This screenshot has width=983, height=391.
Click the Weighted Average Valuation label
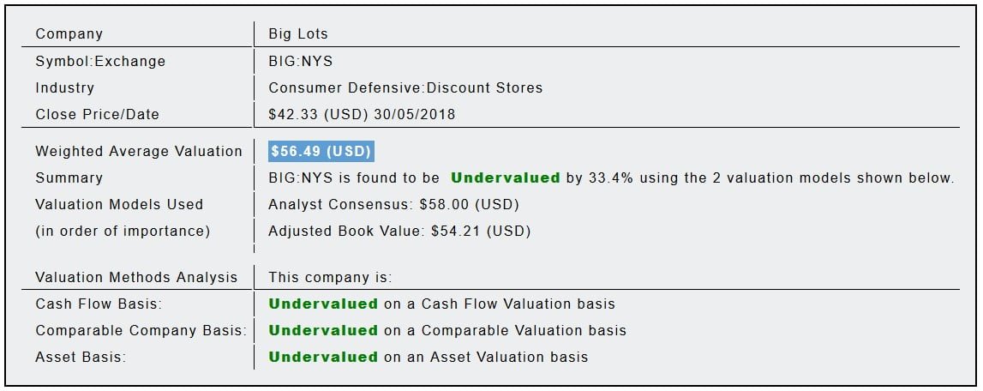[139, 151]
